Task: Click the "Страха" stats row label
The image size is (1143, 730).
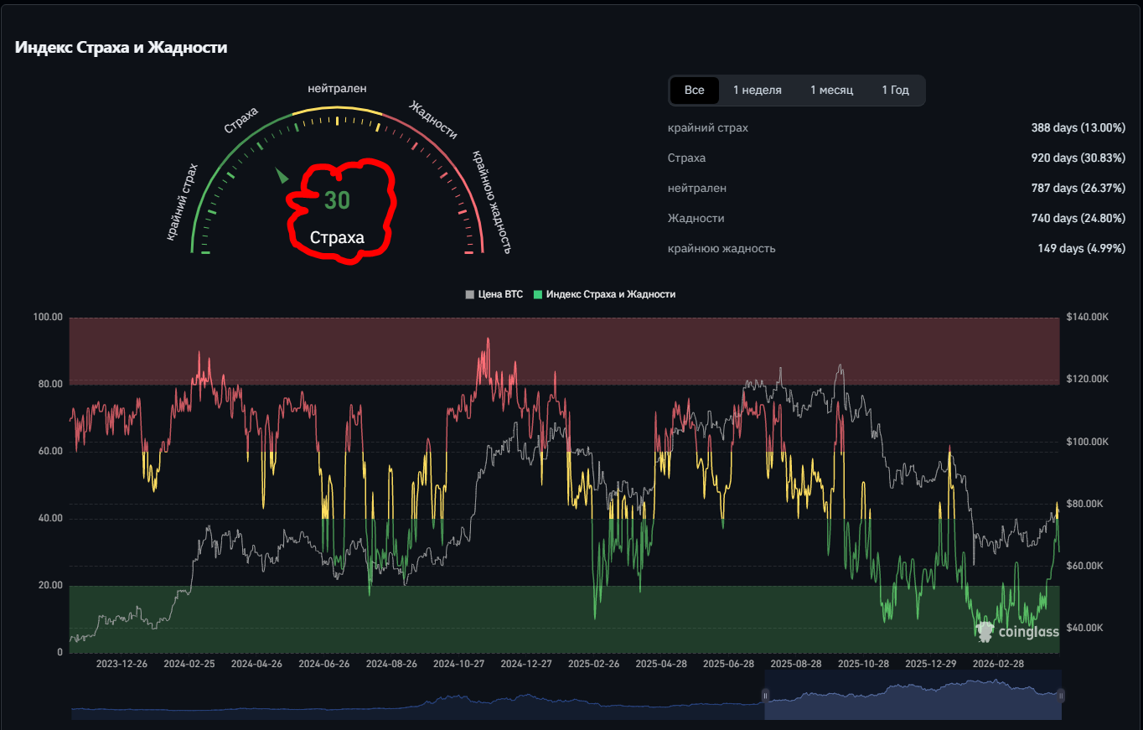Action: coord(687,158)
